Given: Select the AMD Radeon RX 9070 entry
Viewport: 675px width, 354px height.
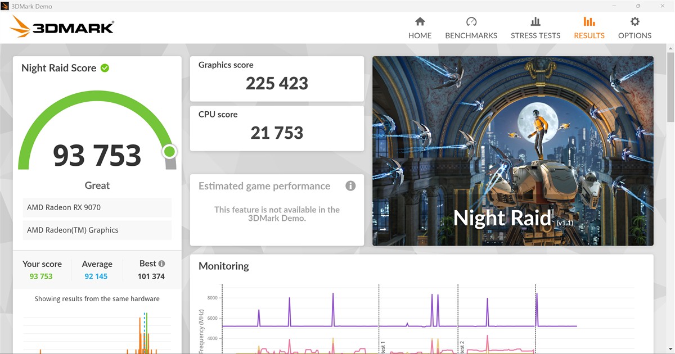Looking at the screenshot, I should 97,207.
